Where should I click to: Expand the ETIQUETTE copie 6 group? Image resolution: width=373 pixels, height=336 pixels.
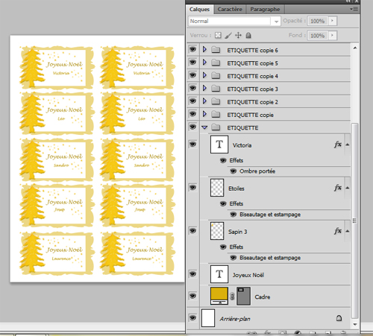204,49
